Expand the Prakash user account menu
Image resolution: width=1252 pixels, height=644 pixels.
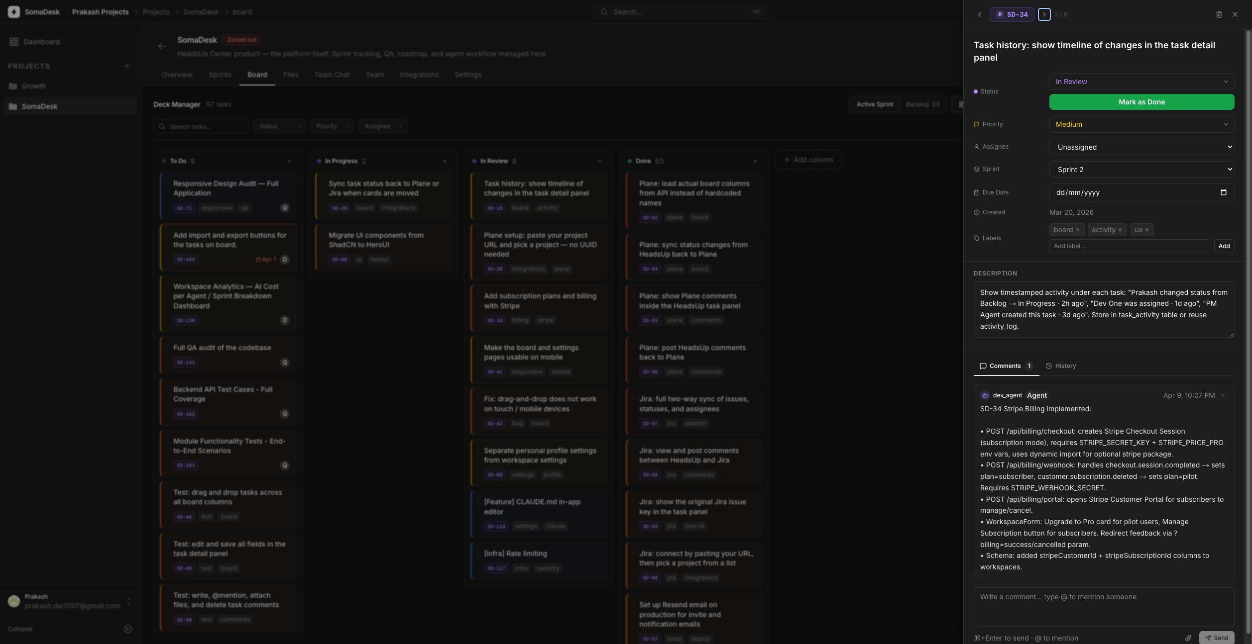click(x=129, y=601)
